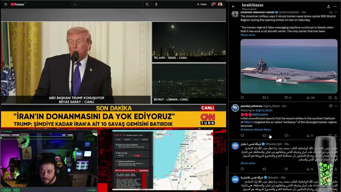
Task: Click the YouTube search magnifier button
Action: [147, 4]
